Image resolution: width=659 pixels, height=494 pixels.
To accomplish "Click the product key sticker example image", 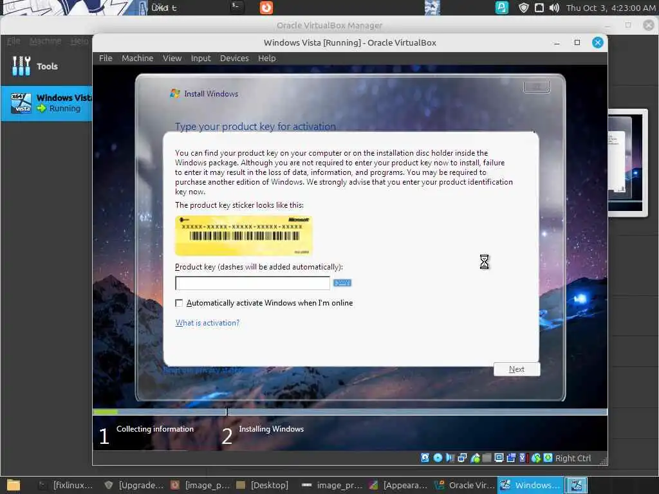I will (244, 235).
